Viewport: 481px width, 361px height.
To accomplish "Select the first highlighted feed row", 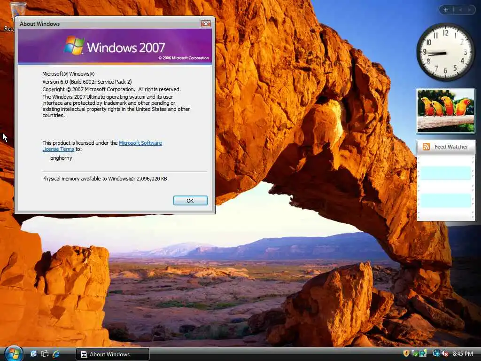I will pyautogui.click(x=445, y=173).
